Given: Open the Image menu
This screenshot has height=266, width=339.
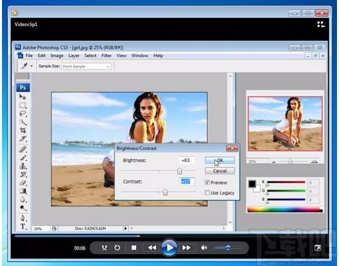Looking at the screenshot, I should click(57, 56).
